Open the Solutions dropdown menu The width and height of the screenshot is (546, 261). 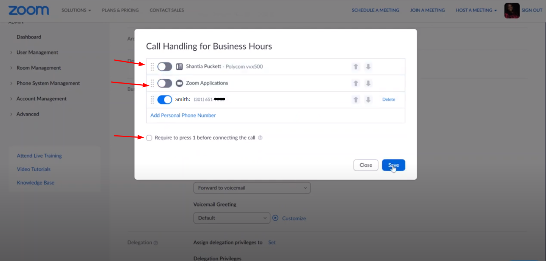click(x=76, y=10)
